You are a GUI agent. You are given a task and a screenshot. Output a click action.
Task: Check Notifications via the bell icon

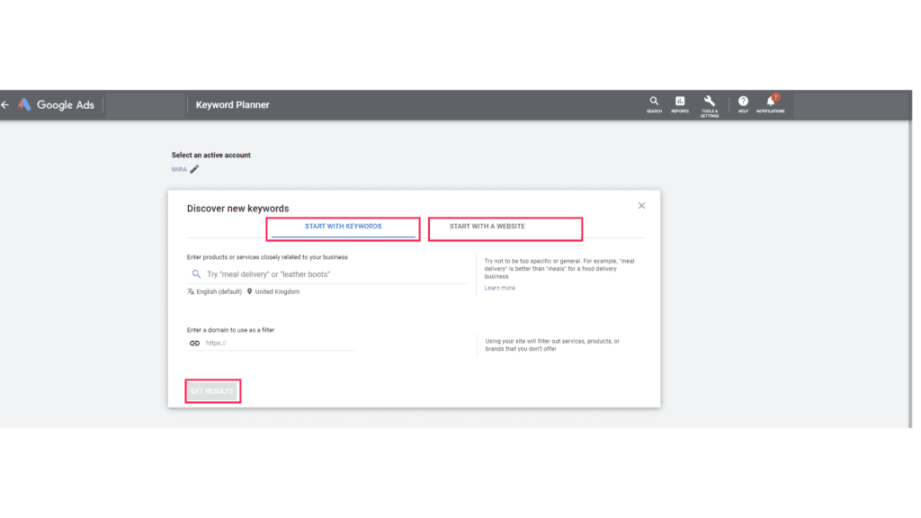[x=772, y=103]
